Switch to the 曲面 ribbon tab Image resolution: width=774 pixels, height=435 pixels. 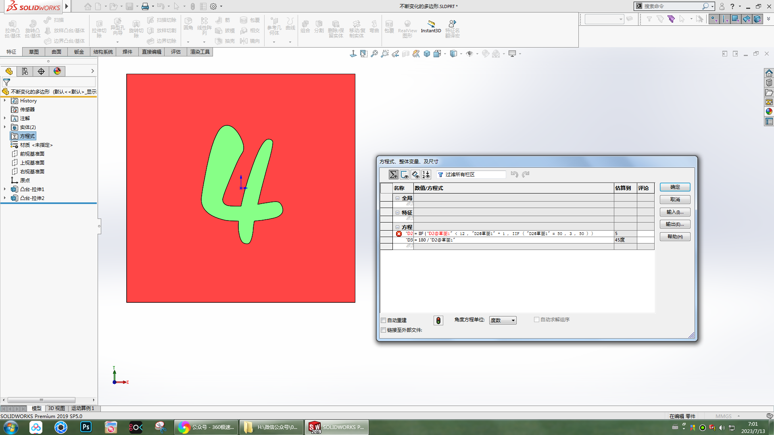[56, 52]
